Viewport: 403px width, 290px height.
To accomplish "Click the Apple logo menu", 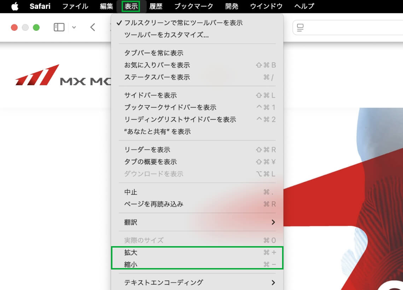I will (14, 6).
